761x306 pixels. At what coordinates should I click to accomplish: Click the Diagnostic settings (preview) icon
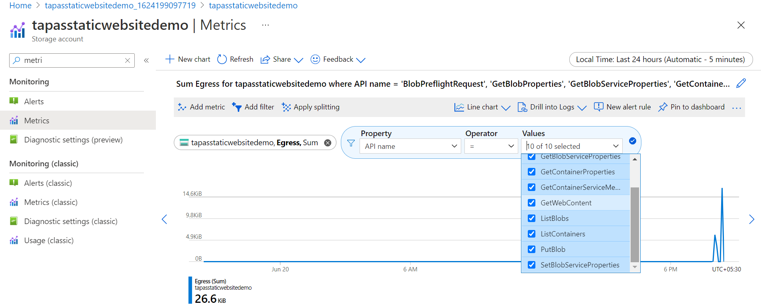[x=14, y=139]
